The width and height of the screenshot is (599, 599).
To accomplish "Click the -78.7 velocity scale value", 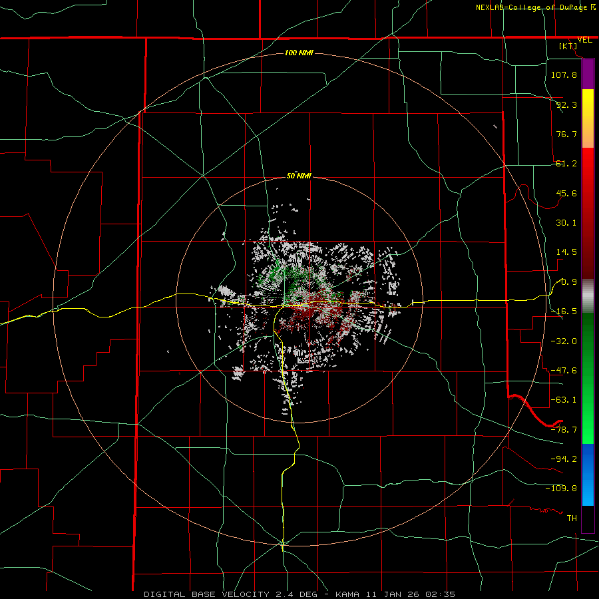I will coord(564,430).
